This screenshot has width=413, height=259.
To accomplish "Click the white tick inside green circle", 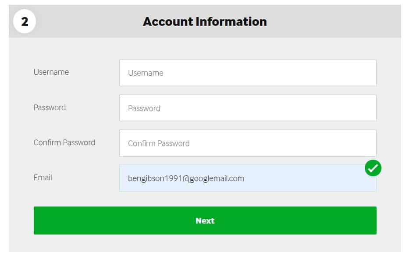I will (x=373, y=168).
